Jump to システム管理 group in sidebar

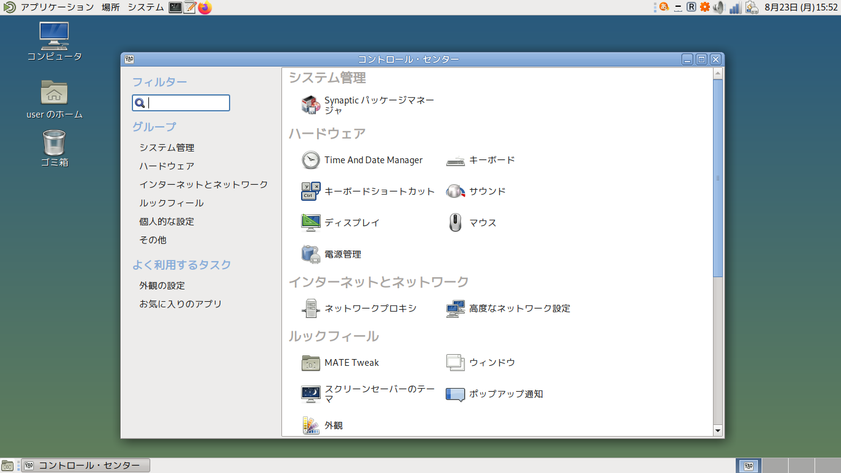[167, 148]
